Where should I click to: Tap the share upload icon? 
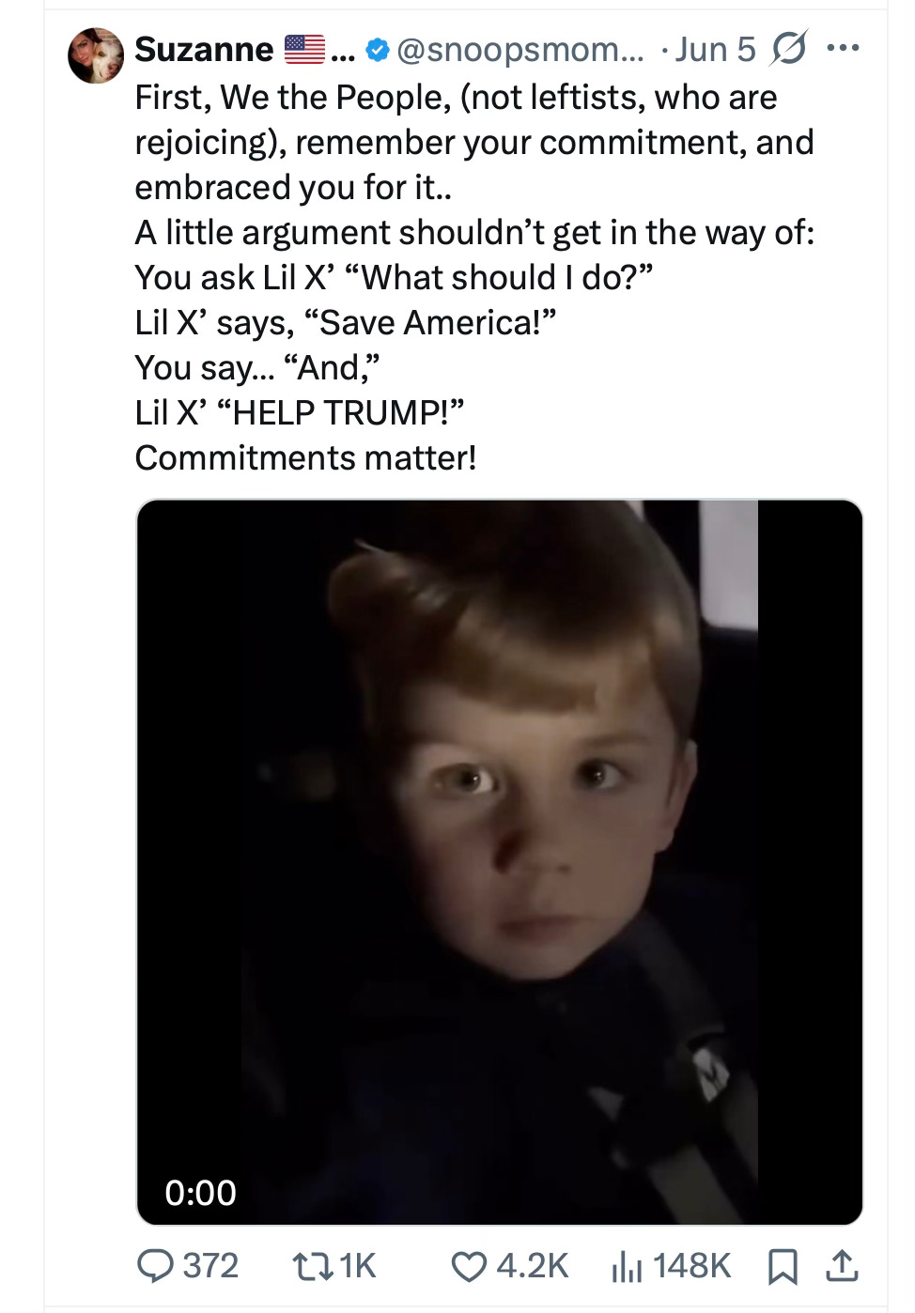coord(841,1266)
